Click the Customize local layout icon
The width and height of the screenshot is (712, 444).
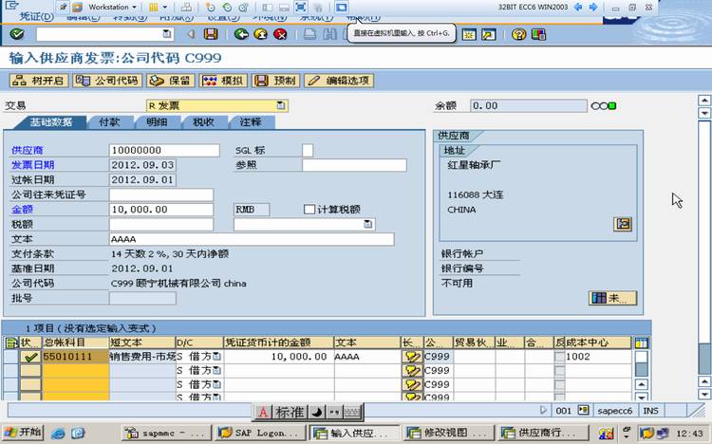coord(538,34)
